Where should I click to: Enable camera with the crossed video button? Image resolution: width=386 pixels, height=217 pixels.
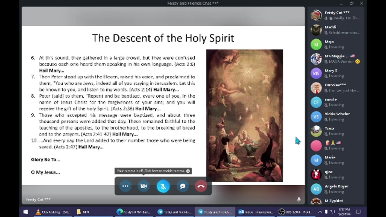coord(144,186)
